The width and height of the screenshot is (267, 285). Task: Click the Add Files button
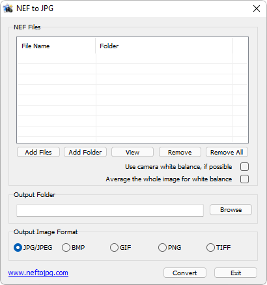click(x=38, y=152)
